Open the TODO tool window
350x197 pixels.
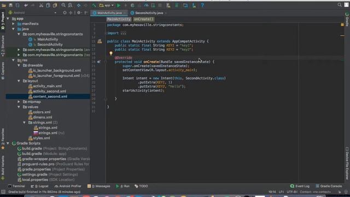(x=141, y=186)
